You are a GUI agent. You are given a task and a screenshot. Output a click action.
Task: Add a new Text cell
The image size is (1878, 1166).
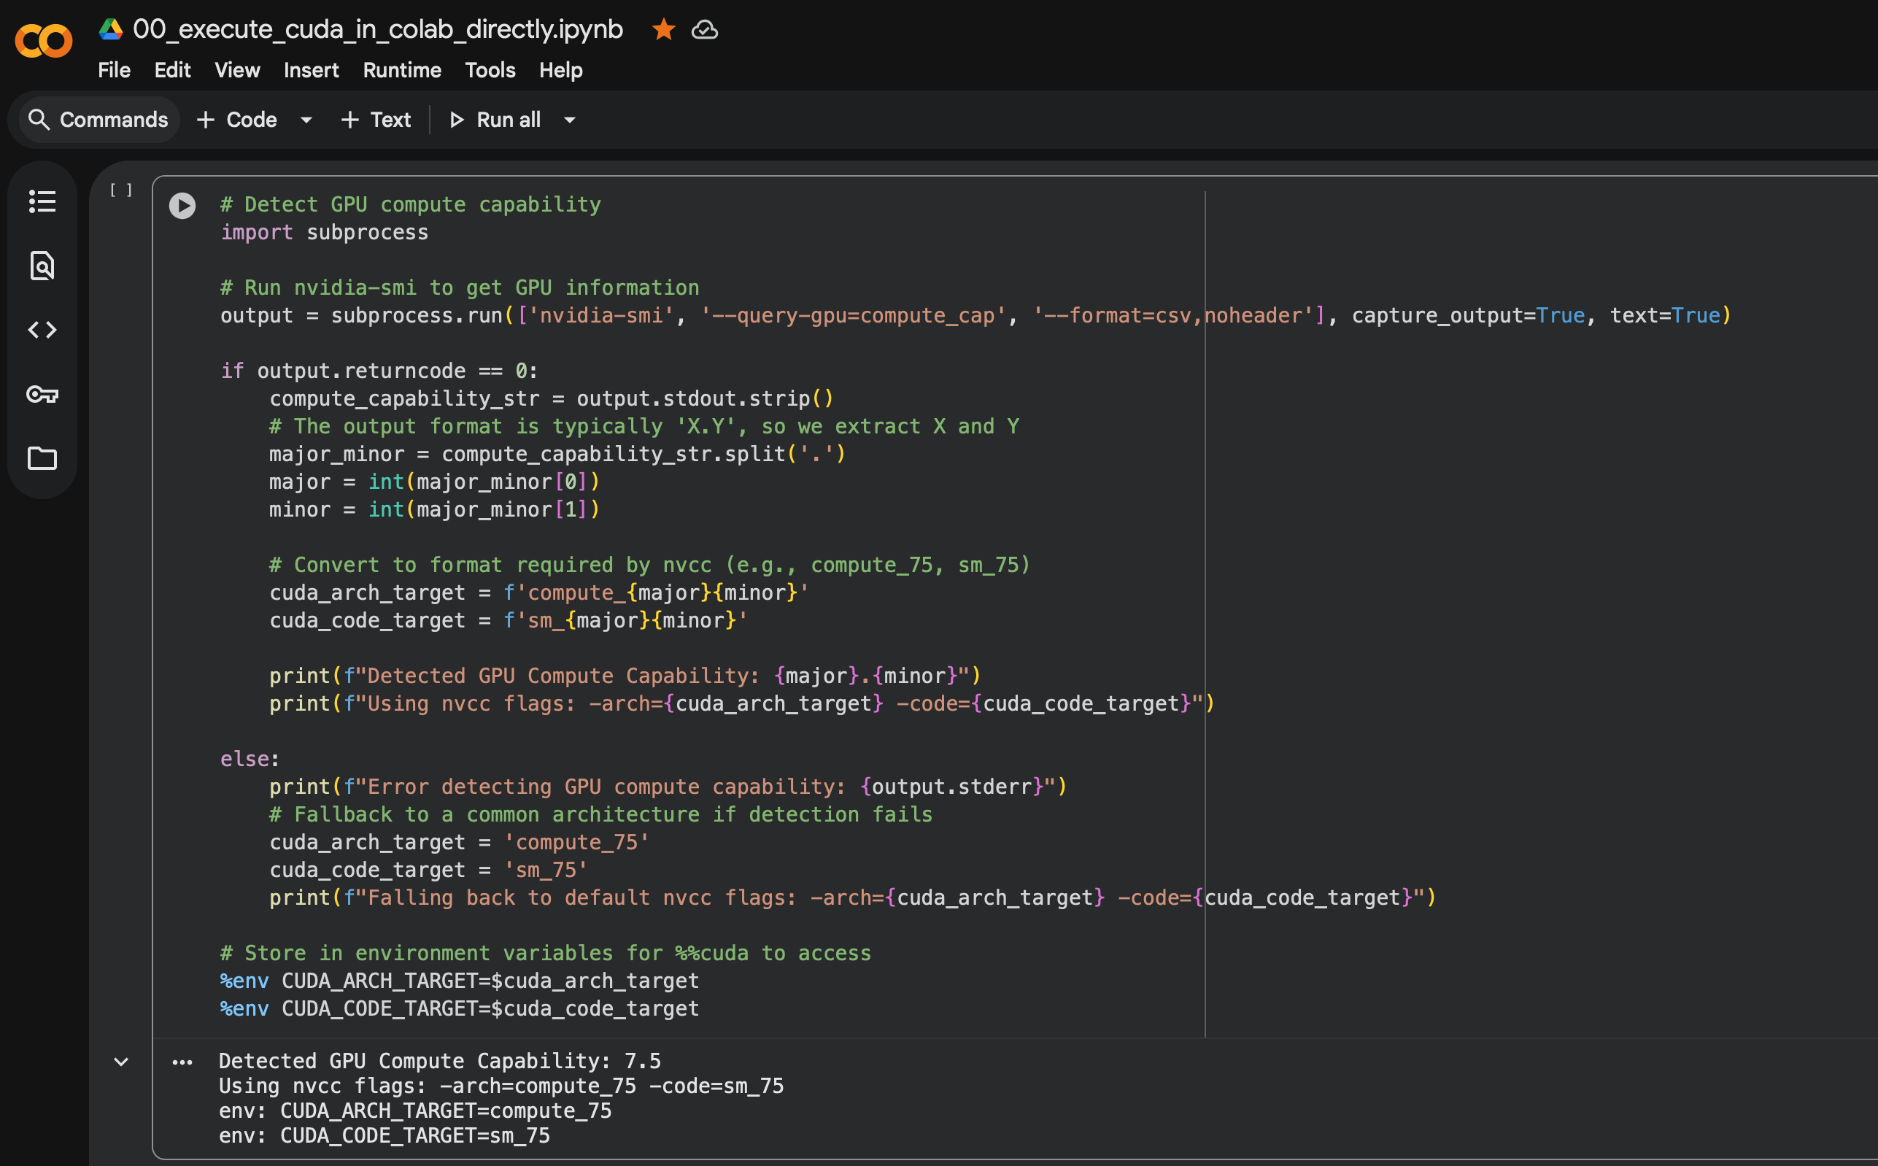[x=376, y=120]
